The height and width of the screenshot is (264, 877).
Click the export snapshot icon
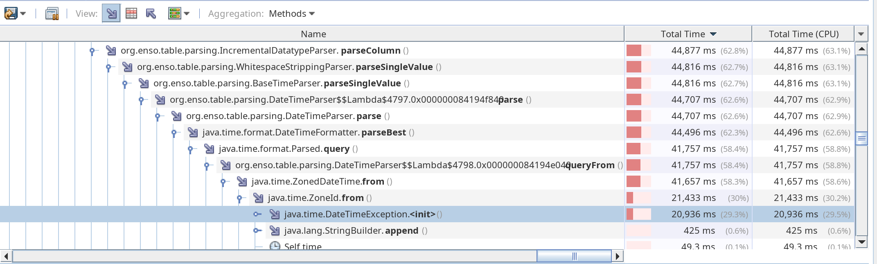point(11,13)
